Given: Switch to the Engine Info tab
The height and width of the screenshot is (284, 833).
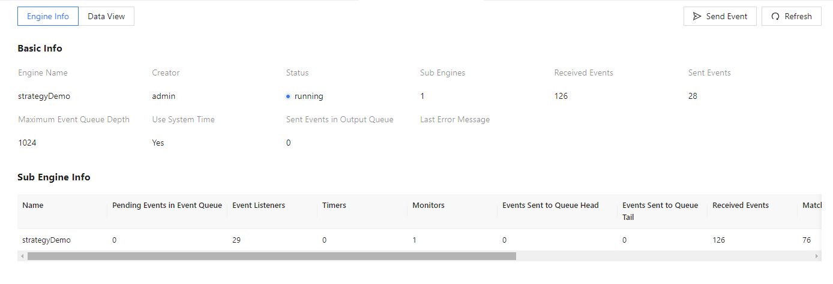Looking at the screenshot, I should click(48, 16).
